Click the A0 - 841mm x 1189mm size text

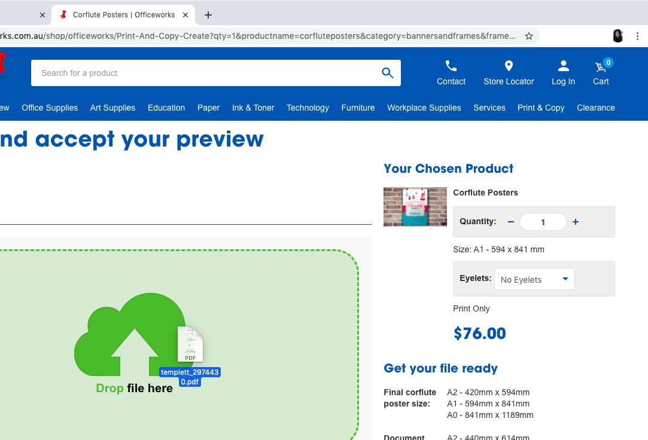tap(490, 415)
